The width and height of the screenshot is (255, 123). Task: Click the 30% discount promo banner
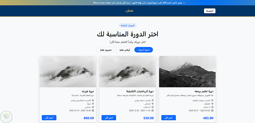[127, 3]
